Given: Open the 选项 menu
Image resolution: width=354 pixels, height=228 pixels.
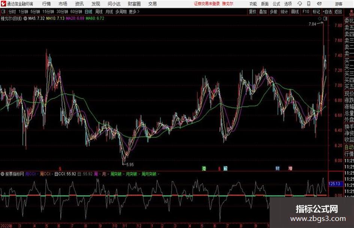Looking at the screenshot, I should [x=288, y=4].
